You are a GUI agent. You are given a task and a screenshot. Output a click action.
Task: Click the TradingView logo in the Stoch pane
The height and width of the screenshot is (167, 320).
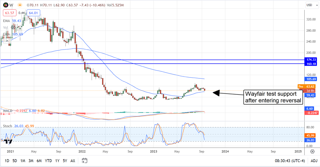point(8,141)
